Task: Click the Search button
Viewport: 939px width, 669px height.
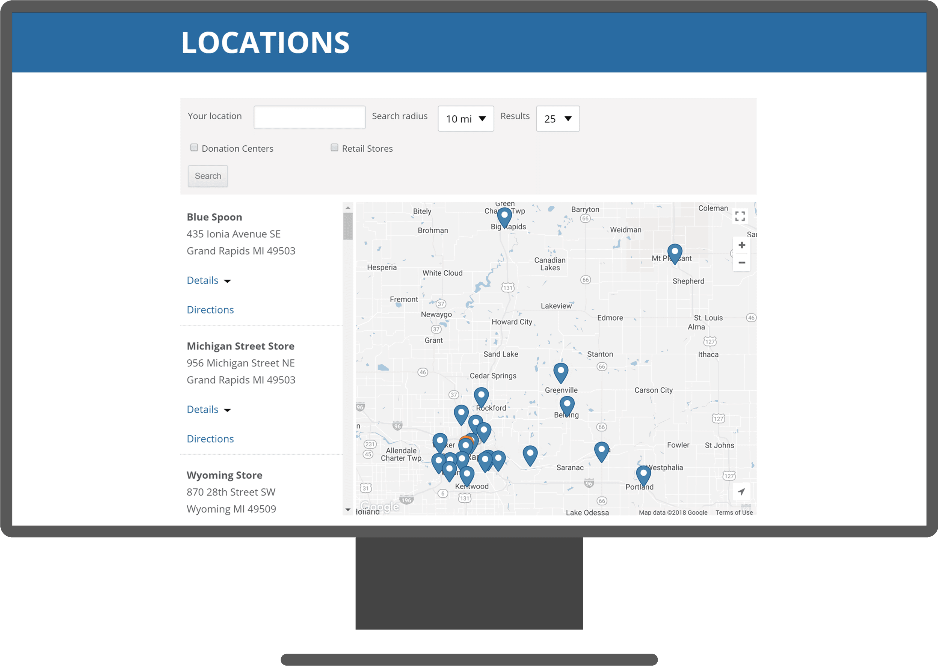Action: pyautogui.click(x=209, y=175)
